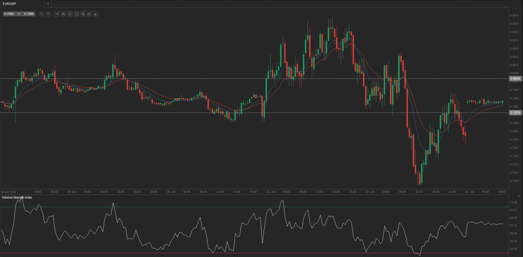Click the 0.7989 buy price button
This screenshot has height=257, width=523.
[x=29, y=14]
